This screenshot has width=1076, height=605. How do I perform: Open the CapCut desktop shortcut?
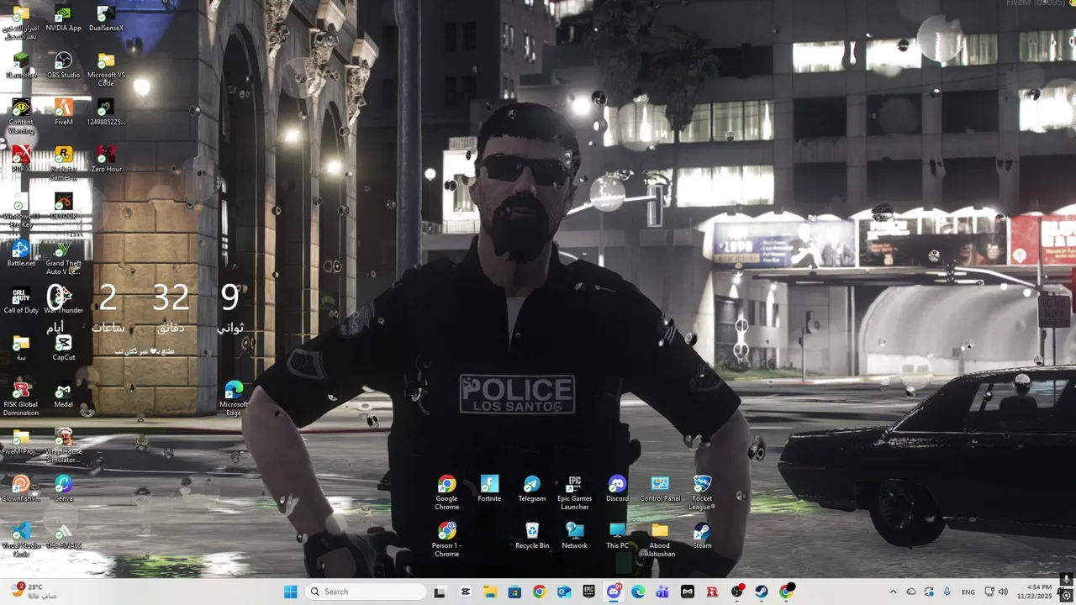pyautogui.click(x=64, y=349)
